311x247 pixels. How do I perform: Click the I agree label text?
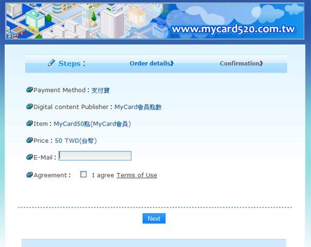[103, 175]
